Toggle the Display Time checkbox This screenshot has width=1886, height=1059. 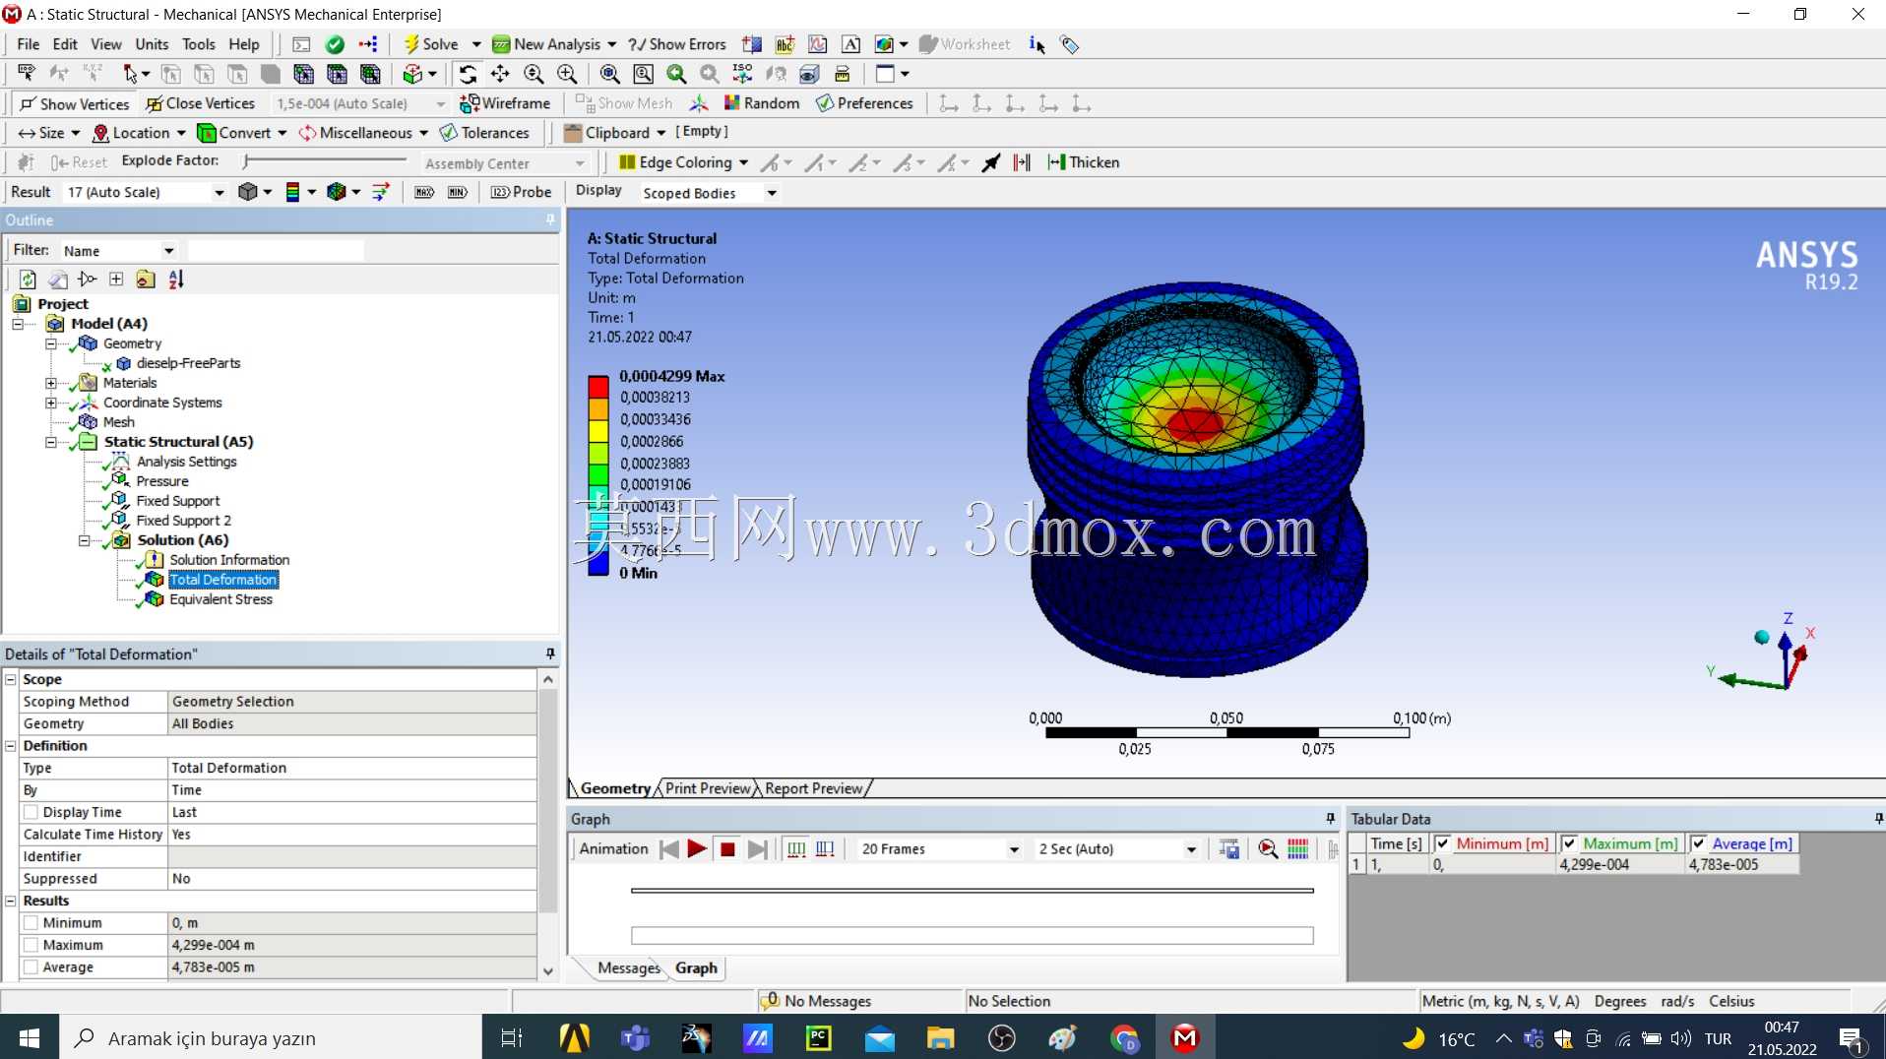31,812
